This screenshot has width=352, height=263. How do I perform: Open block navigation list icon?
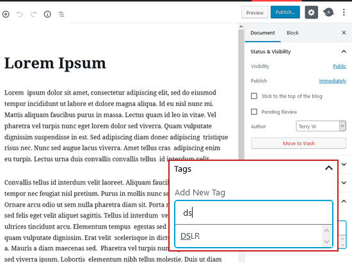61,14
